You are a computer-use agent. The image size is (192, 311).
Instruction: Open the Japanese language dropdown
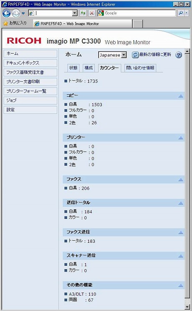[x=113, y=55]
